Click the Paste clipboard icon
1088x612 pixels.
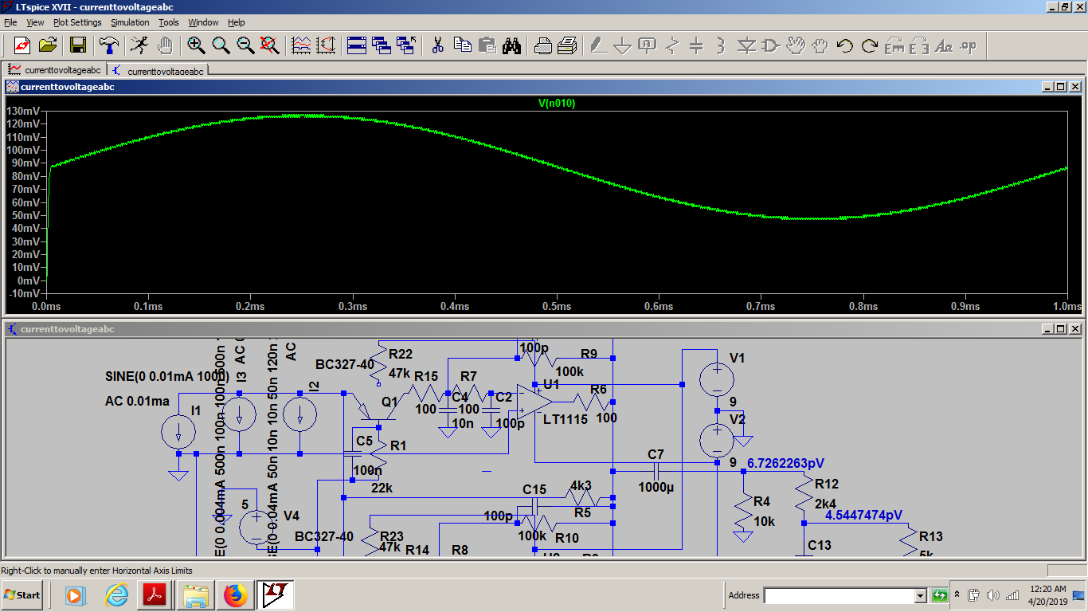point(487,45)
